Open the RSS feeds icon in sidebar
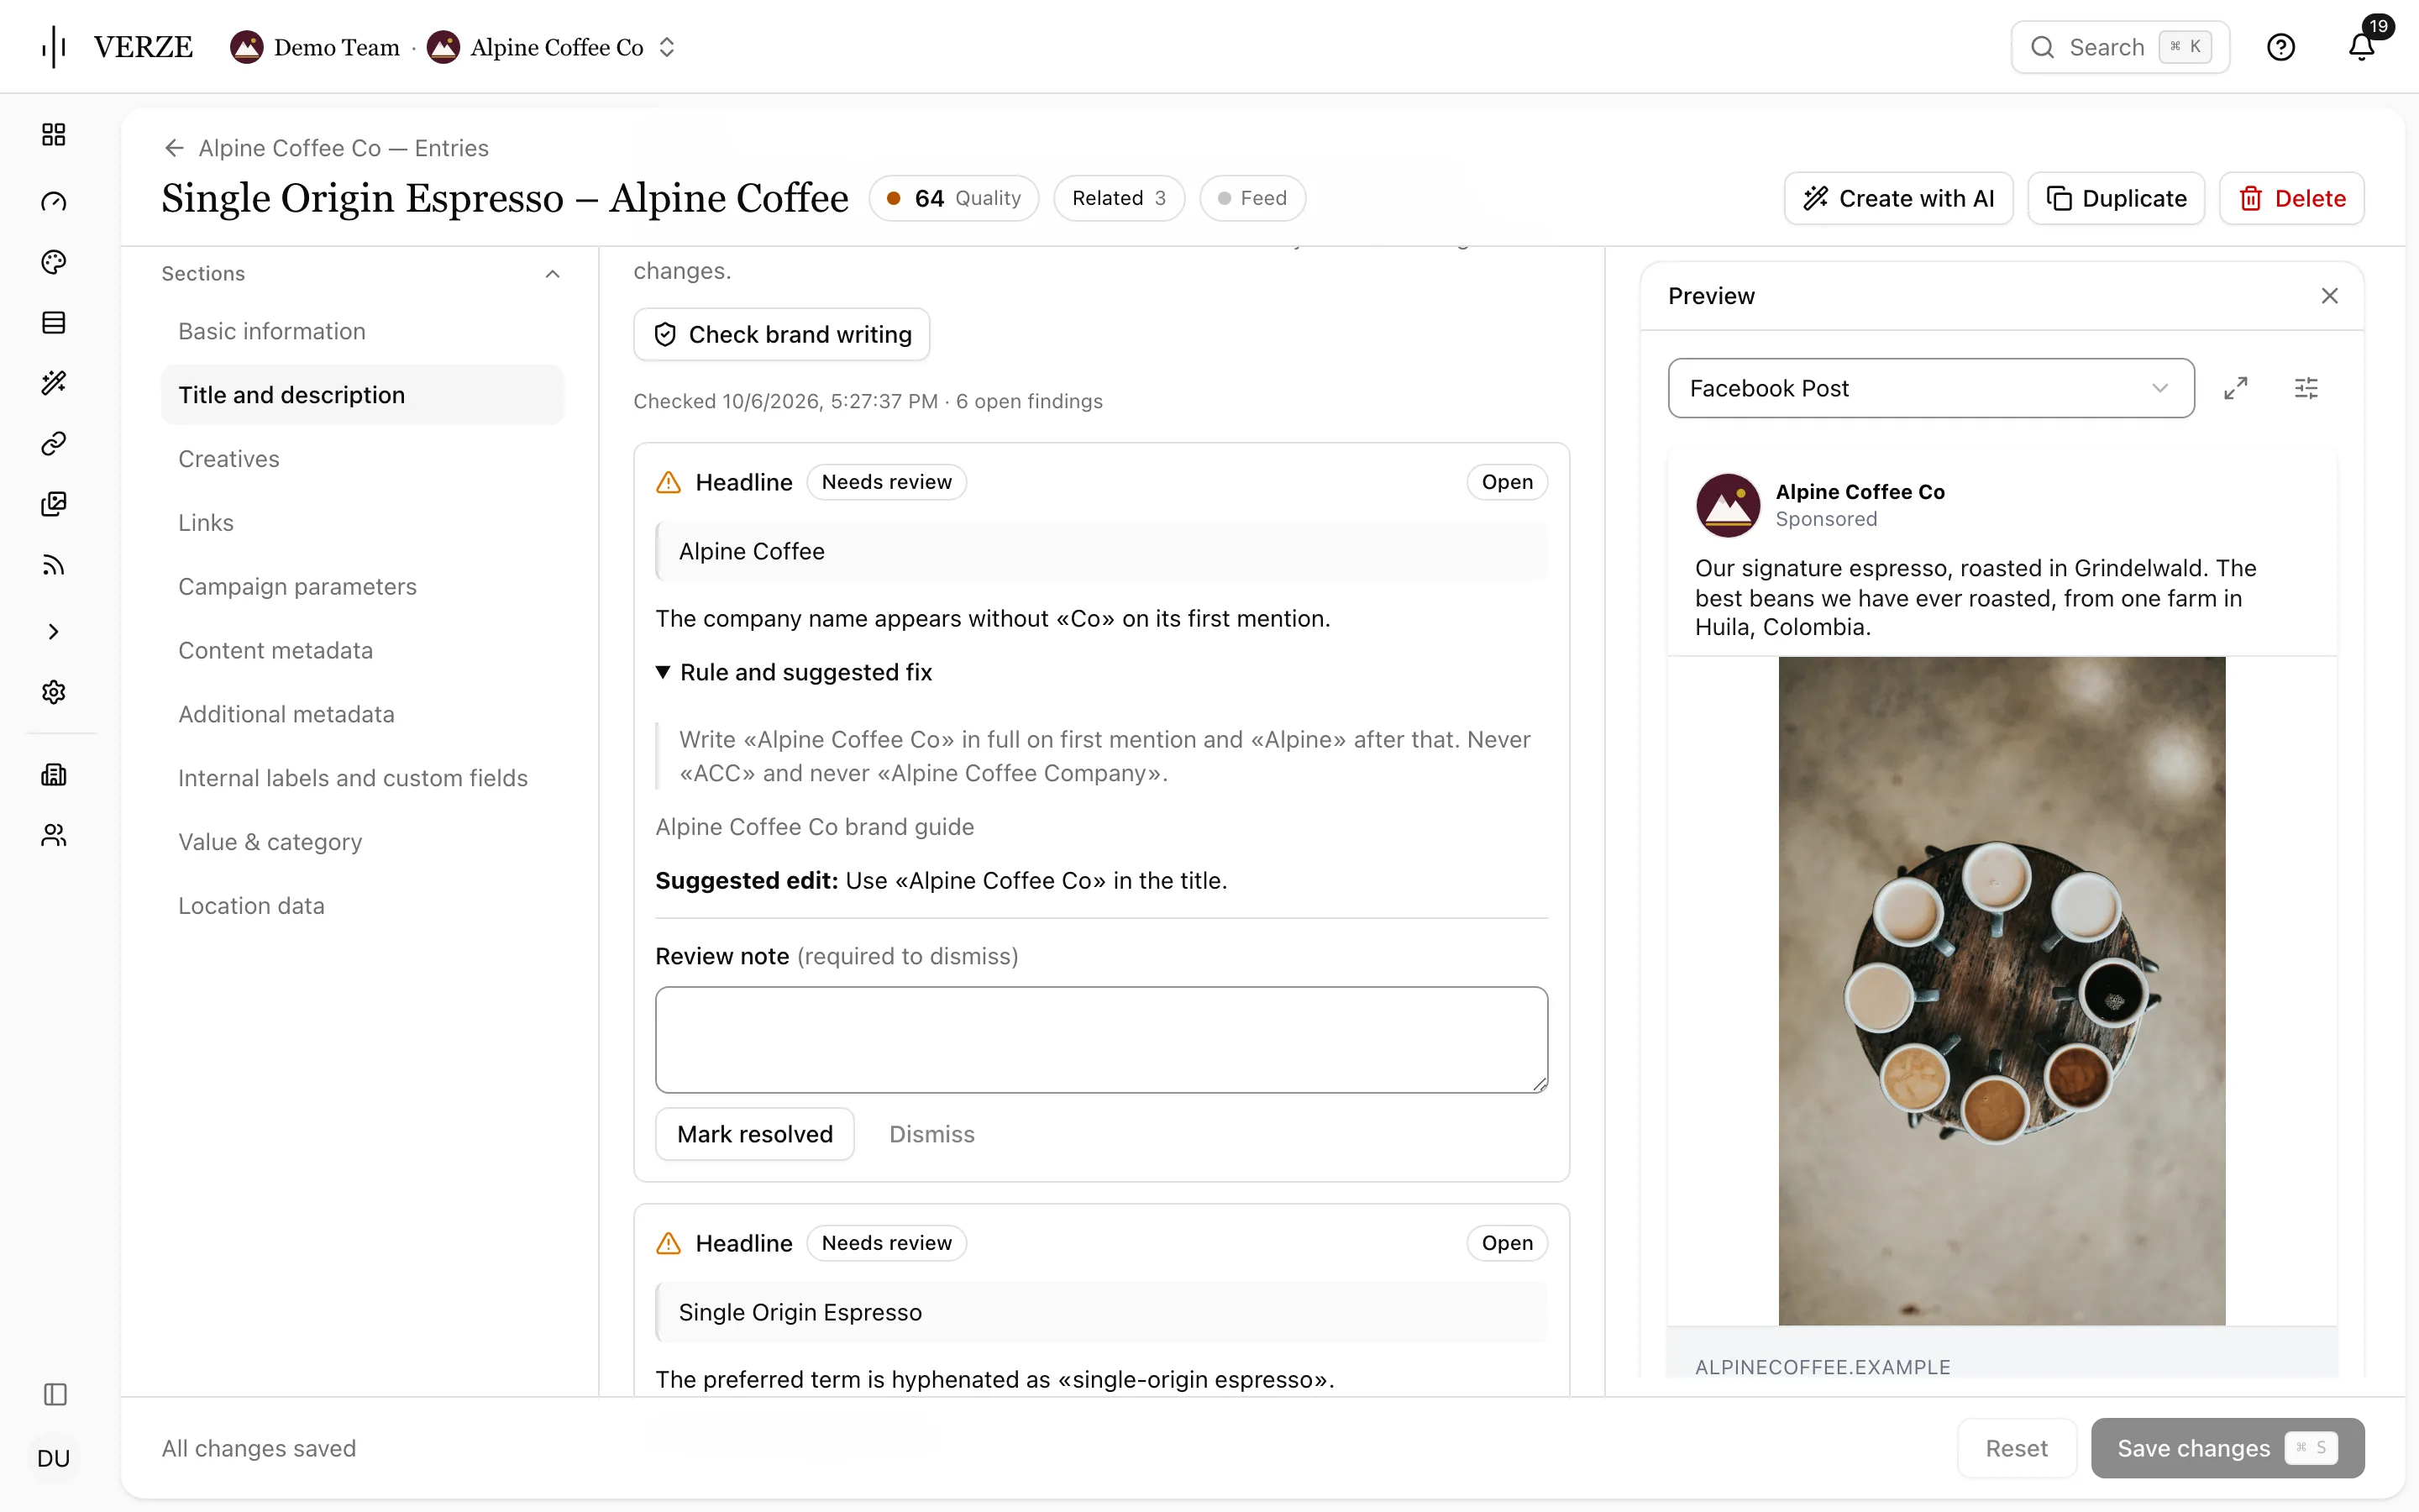The image size is (2419, 1512). (x=54, y=566)
